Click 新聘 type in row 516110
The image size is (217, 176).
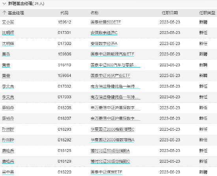[x=203, y=65]
